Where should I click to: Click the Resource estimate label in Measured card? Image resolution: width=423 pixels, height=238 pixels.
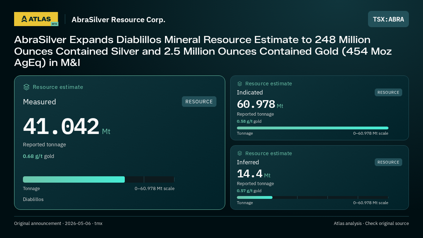click(58, 87)
